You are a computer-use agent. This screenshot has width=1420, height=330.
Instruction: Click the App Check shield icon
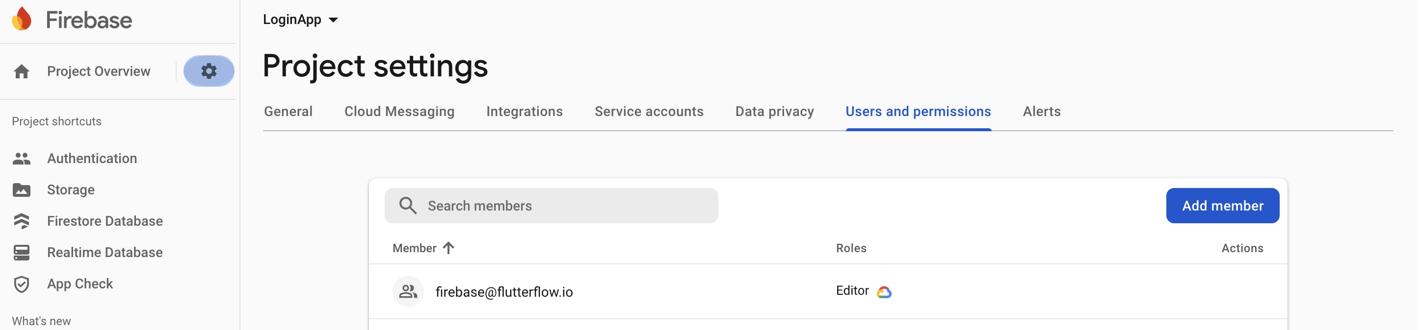tap(22, 284)
